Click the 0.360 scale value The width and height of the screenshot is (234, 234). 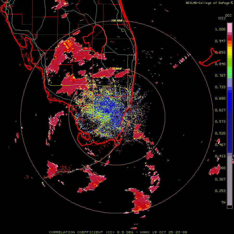pos(220,168)
